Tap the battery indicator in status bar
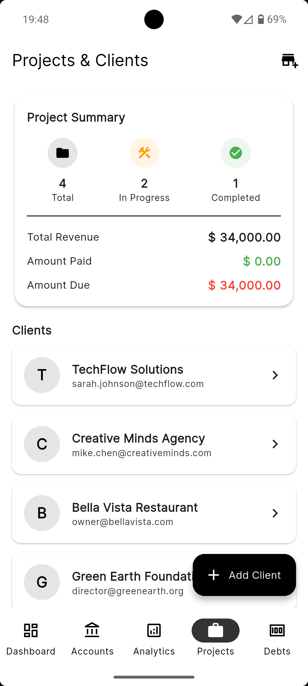This screenshot has height=686, width=308. pyautogui.click(x=261, y=19)
